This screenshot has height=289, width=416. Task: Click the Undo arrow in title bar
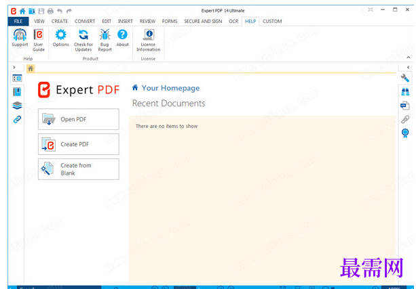click(60, 11)
